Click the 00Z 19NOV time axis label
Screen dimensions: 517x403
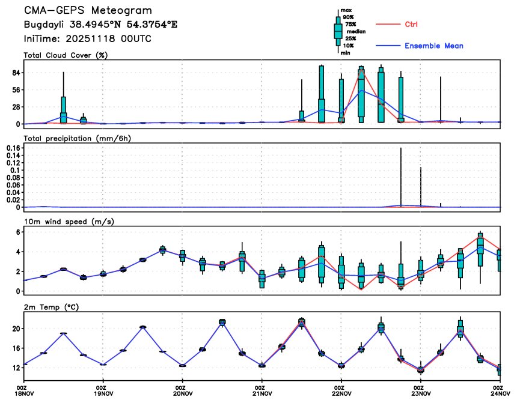103,390
